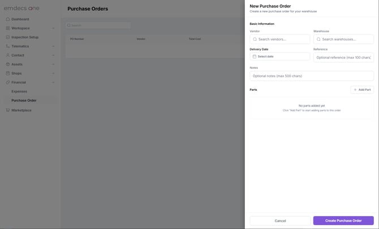Click the Shops icon in sidebar
This screenshot has width=379, height=229.
(x=8, y=73)
